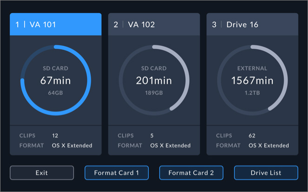Click the EXTERNAL label in Drive 16
This screenshot has height=192, width=308.
(x=252, y=68)
